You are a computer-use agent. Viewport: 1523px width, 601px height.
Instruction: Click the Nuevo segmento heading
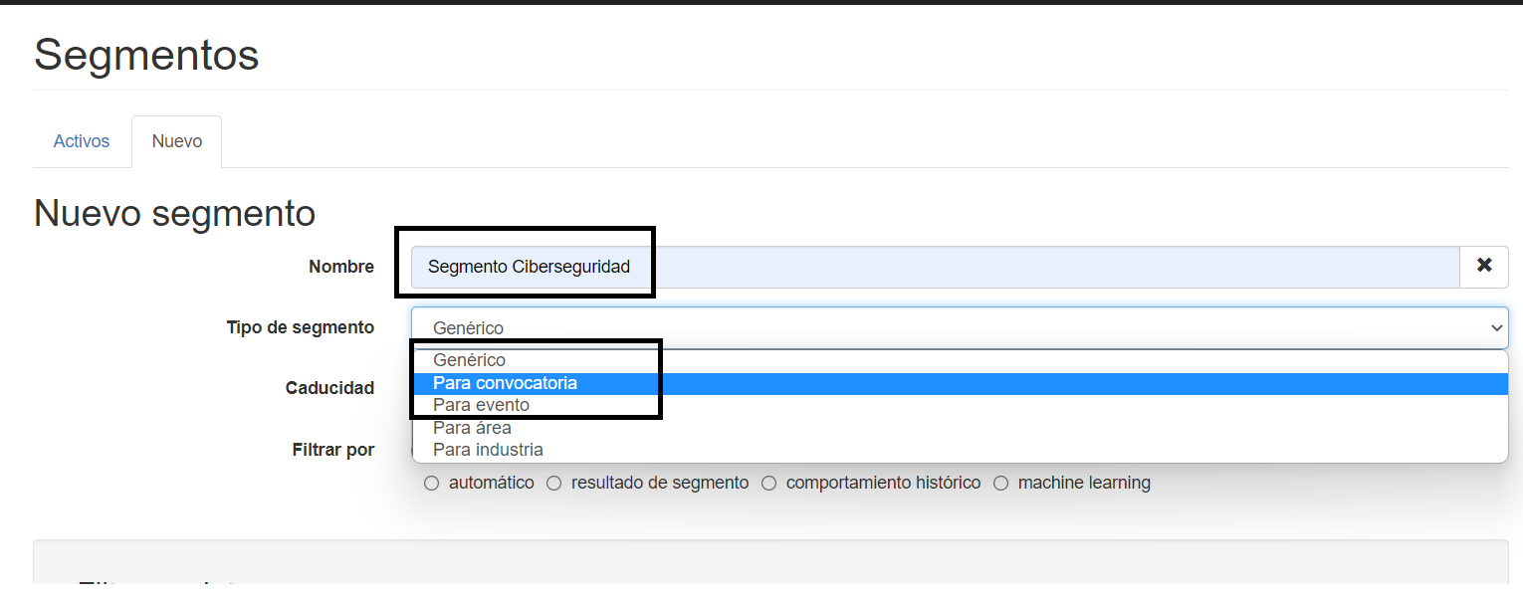click(175, 213)
